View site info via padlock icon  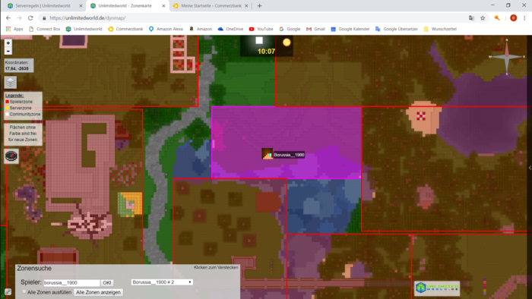click(x=44, y=18)
